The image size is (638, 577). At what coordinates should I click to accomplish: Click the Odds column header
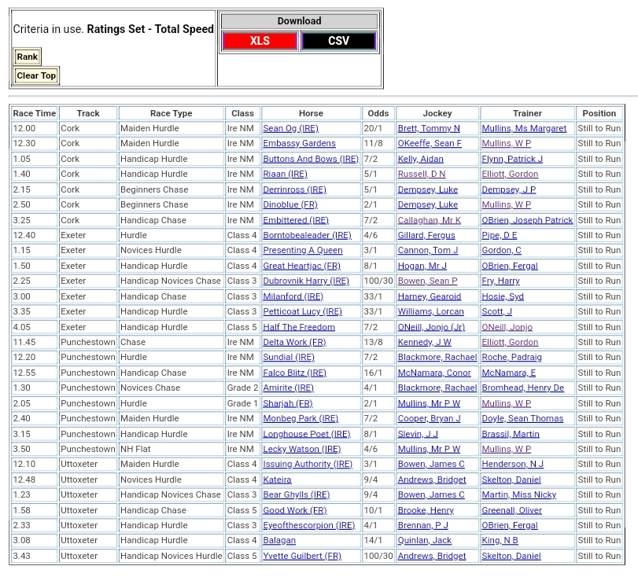point(378,113)
